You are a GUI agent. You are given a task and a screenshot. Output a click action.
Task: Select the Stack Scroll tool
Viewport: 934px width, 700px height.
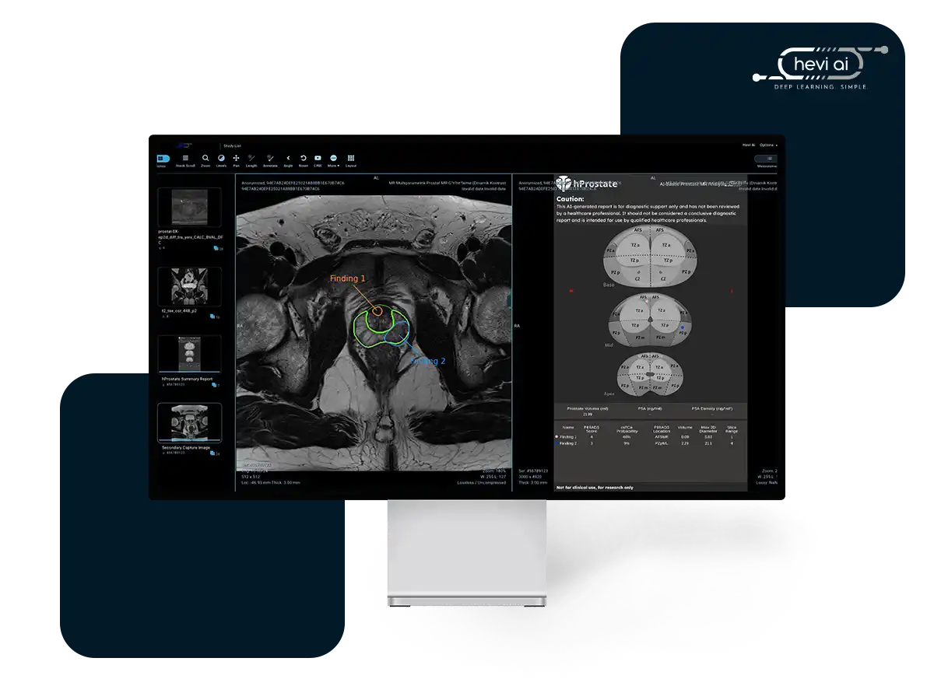click(x=185, y=159)
